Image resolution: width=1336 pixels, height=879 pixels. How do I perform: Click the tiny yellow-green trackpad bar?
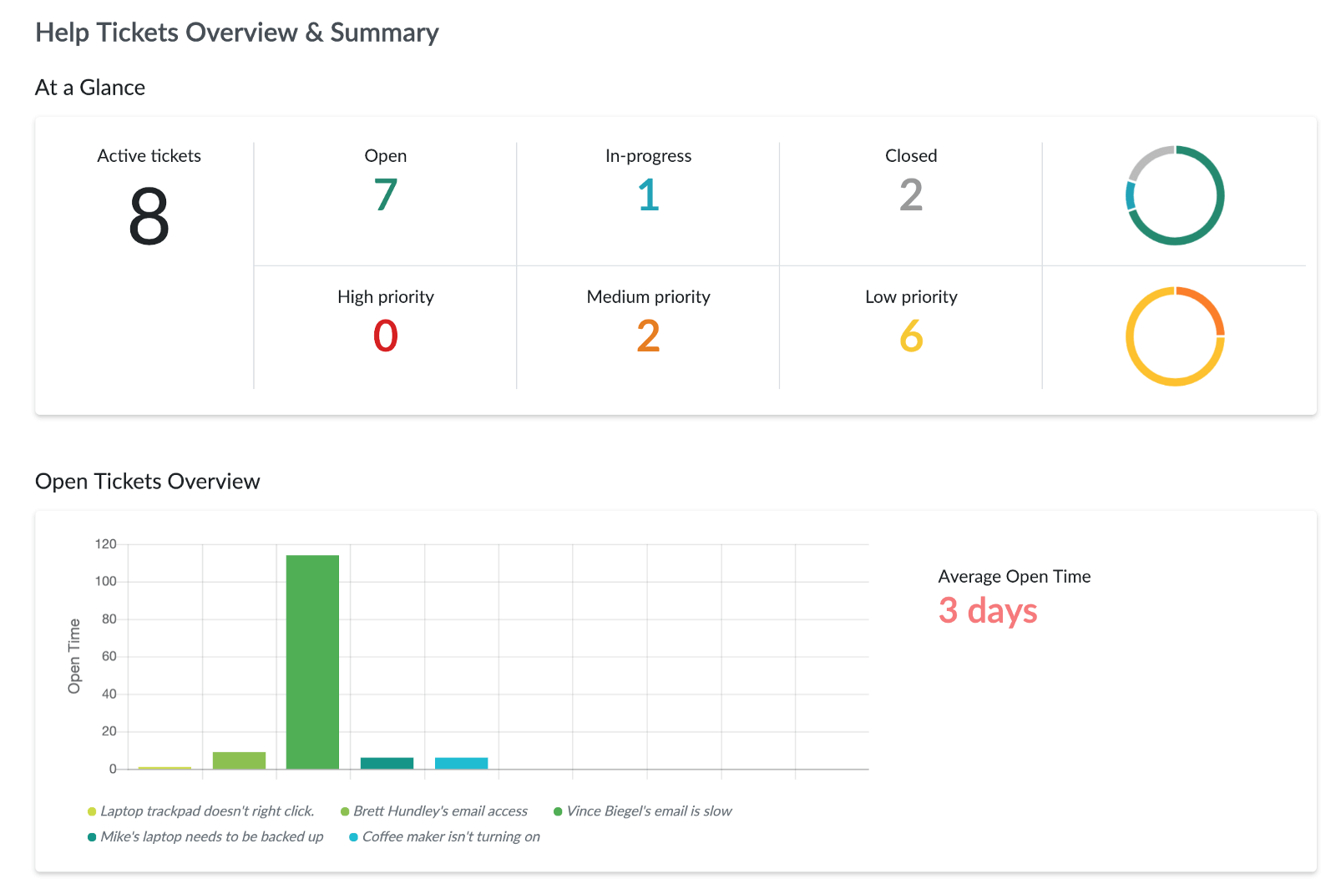164,768
